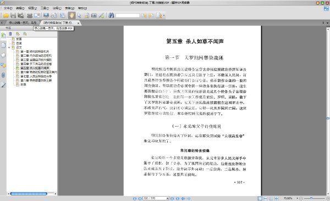Open the Signatures pen panel icon
The height and width of the screenshot is (201, 330).
click(3, 85)
